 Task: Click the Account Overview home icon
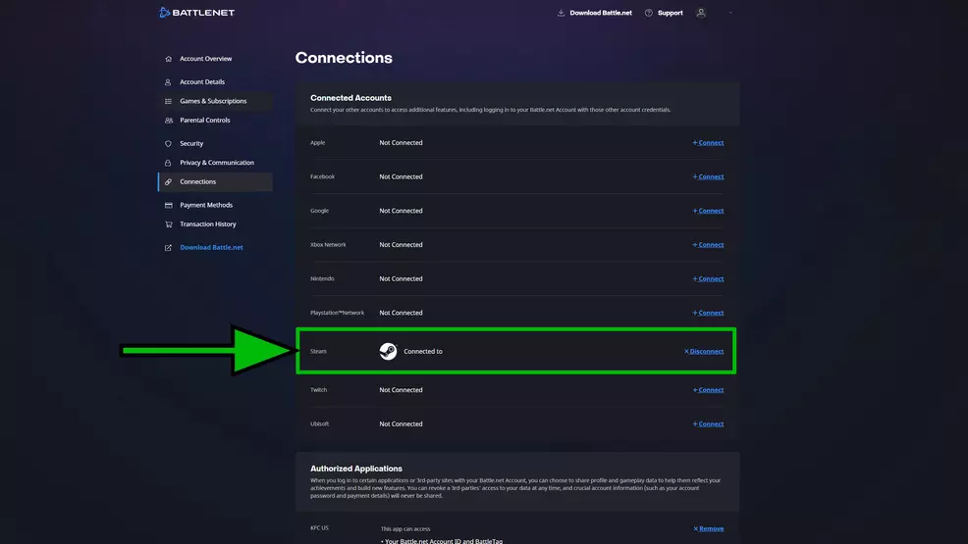(168, 59)
